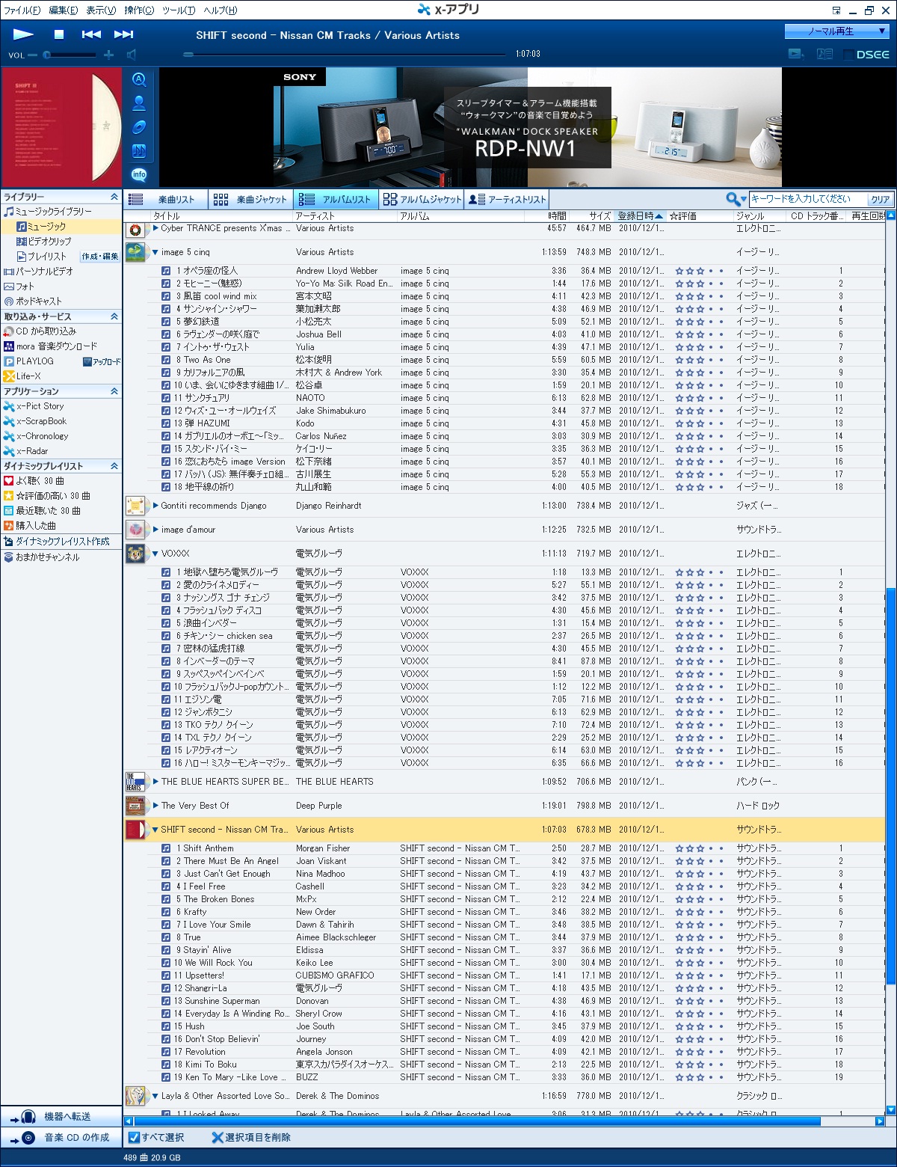Viewport: 897px width, 1167px height.
Task: Switch to the アルバムジャケット view tab
Action: [x=422, y=199]
